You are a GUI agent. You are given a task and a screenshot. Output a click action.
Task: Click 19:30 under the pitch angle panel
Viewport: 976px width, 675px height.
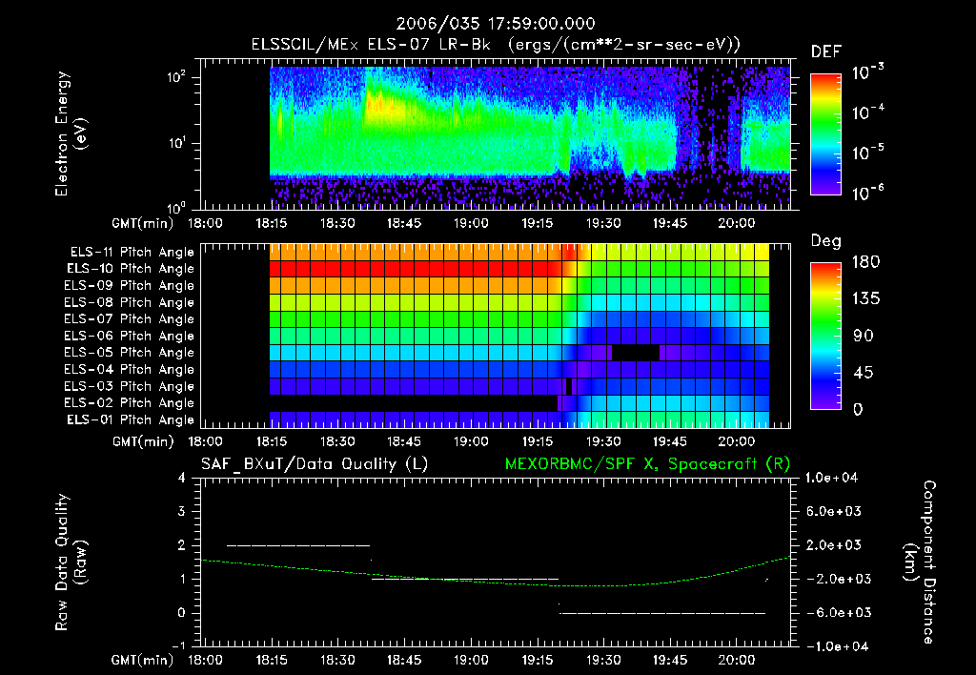[603, 441]
